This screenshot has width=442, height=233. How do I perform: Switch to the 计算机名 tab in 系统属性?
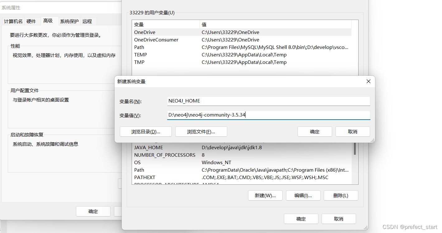coord(13,21)
